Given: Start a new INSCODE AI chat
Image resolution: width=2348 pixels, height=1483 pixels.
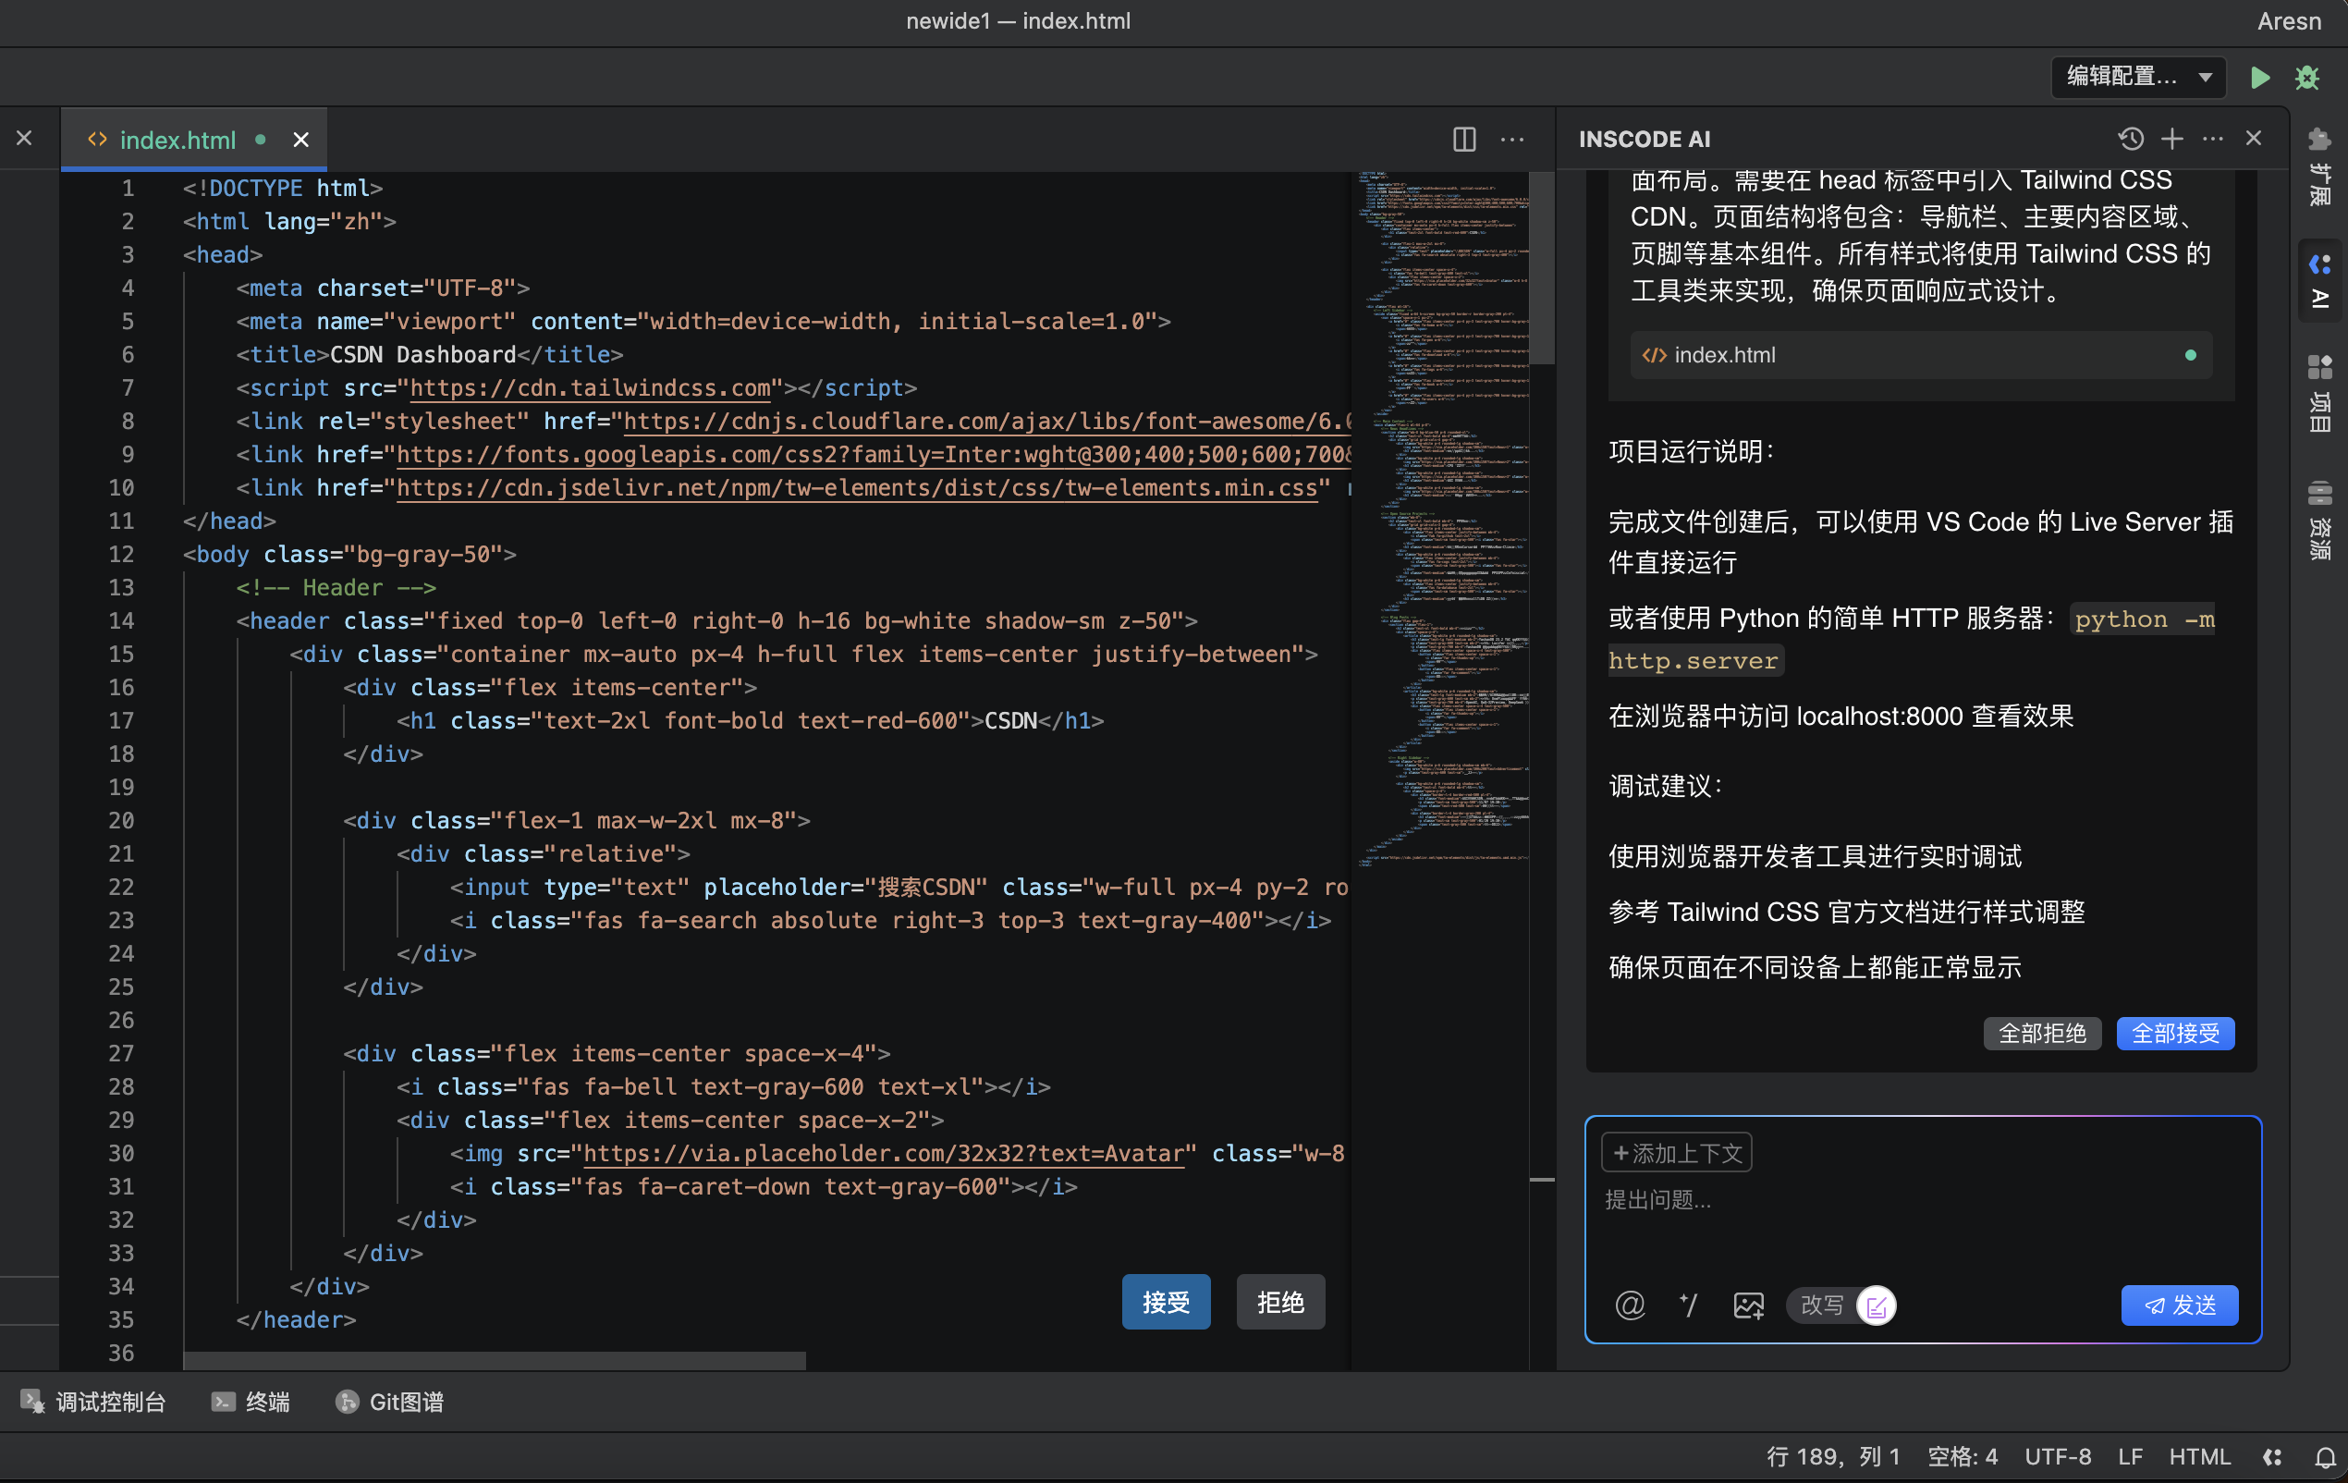Looking at the screenshot, I should (x=2171, y=139).
